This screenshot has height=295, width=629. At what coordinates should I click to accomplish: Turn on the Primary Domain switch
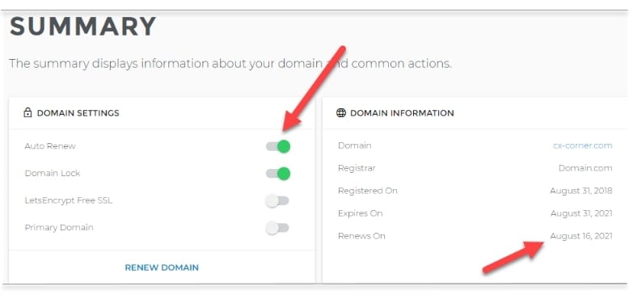click(277, 228)
